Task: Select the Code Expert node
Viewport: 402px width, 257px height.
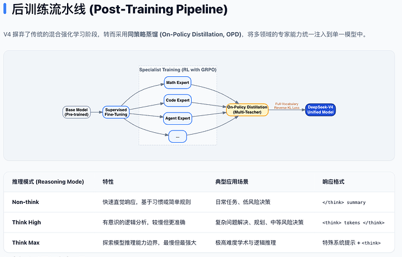Action: pos(178,100)
